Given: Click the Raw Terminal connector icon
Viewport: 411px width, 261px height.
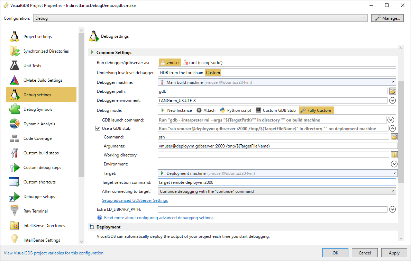Looking at the screenshot, I should coord(15,211).
